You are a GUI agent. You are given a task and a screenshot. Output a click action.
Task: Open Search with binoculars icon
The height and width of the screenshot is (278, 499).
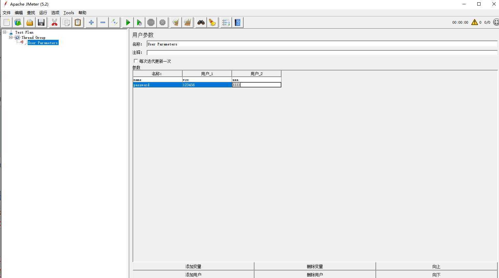pyautogui.click(x=201, y=22)
